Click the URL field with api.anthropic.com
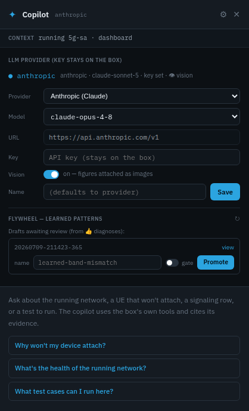The height and width of the screenshot is (411, 249). (142, 137)
